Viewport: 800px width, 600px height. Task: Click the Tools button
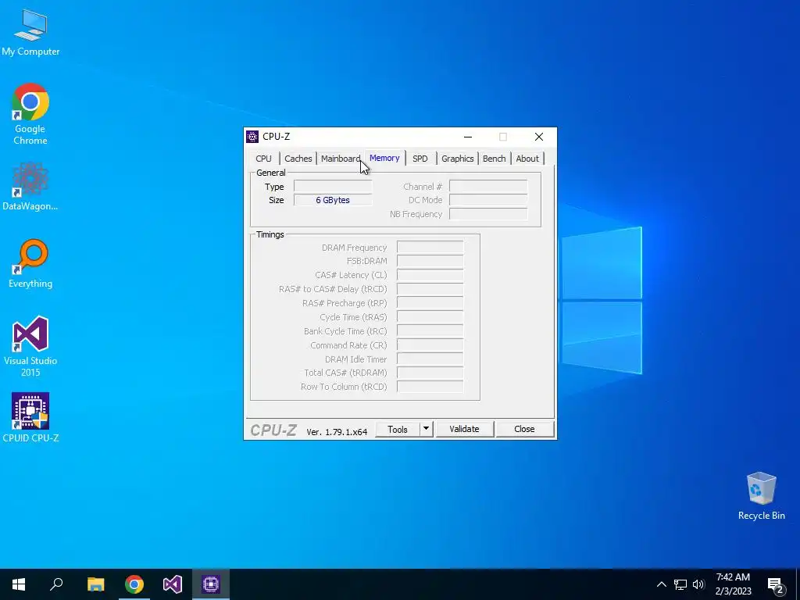point(398,430)
